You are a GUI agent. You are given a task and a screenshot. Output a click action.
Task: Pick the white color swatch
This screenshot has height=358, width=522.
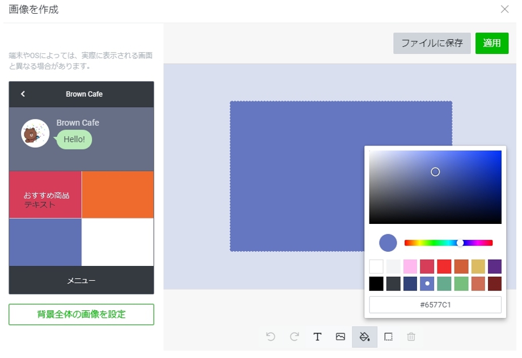[376, 267]
